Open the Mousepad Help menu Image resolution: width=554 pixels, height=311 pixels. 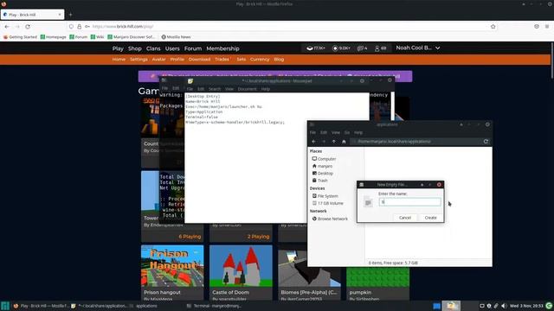pos(266,89)
